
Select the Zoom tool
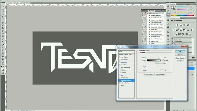[3, 64]
